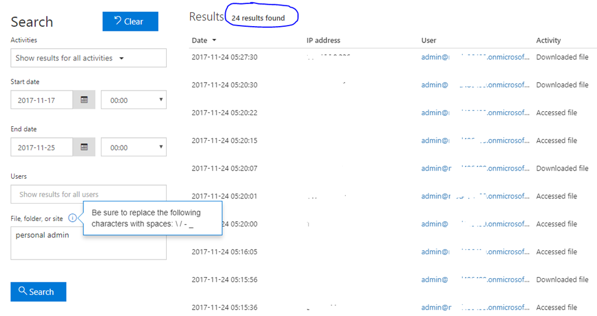This screenshot has width=597, height=316.
Task: Click the User column header
Action: tap(429, 40)
